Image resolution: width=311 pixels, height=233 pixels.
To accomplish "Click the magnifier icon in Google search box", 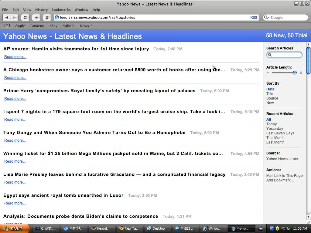I will 267,17.
